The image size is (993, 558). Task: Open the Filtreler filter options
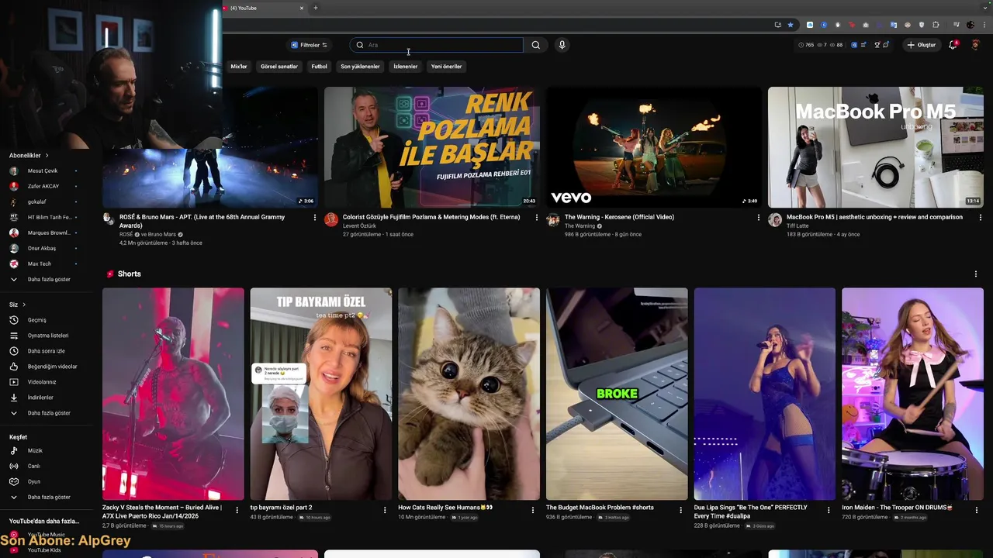click(309, 45)
